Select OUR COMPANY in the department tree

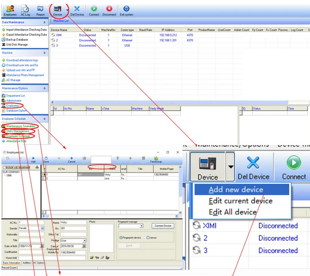coord(12,172)
